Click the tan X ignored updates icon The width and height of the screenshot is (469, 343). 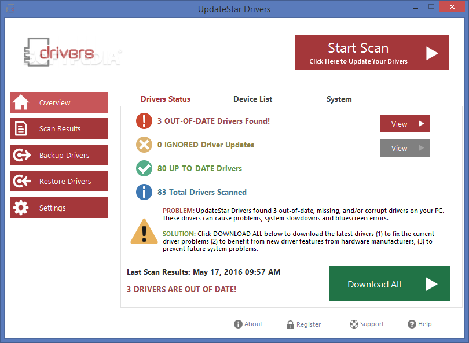coord(144,145)
